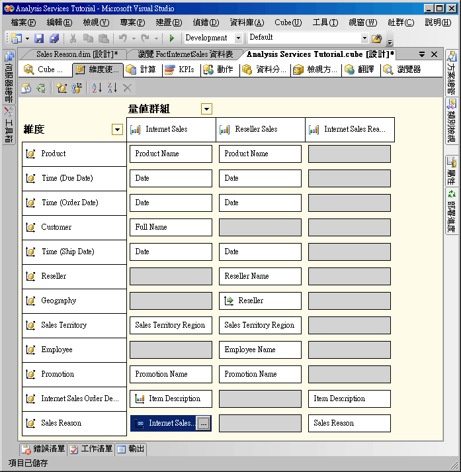The image size is (461, 472).
Task: Click the ellipsis button in Sales Reason cell
Action: [204, 424]
